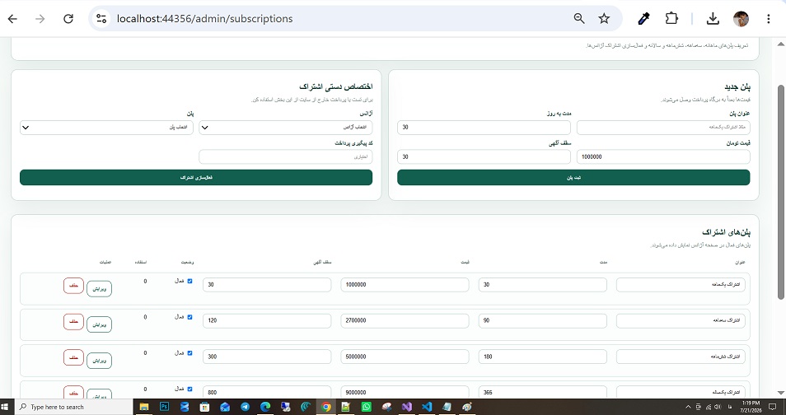The image size is (786, 415).
Task: Click the فعال‌سازی اشتراک green button
Action: [196, 177]
